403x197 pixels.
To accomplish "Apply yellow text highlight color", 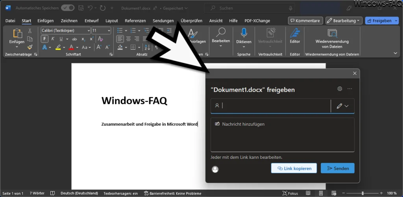I will click(x=58, y=47).
